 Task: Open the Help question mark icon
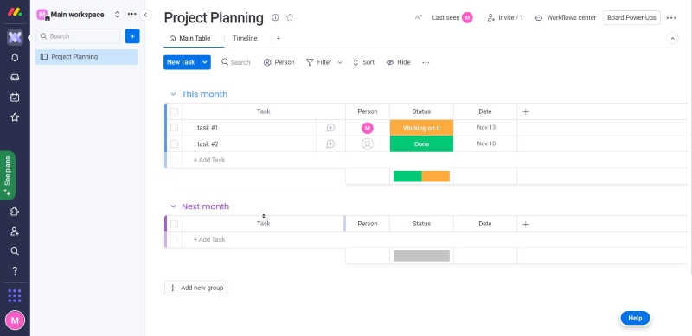tap(15, 270)
